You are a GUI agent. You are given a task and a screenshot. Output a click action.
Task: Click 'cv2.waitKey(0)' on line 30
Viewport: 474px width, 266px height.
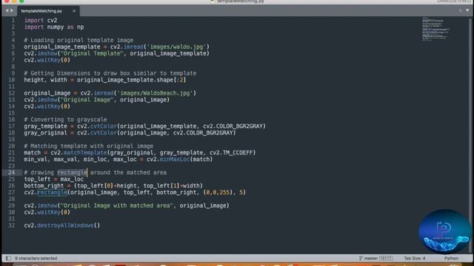[47, 212]
